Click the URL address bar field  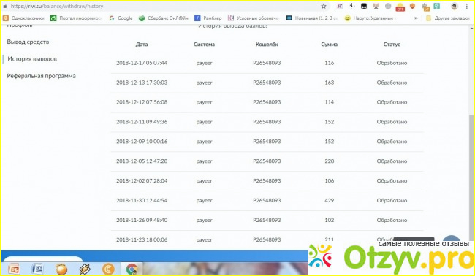[x=164, y=6]
